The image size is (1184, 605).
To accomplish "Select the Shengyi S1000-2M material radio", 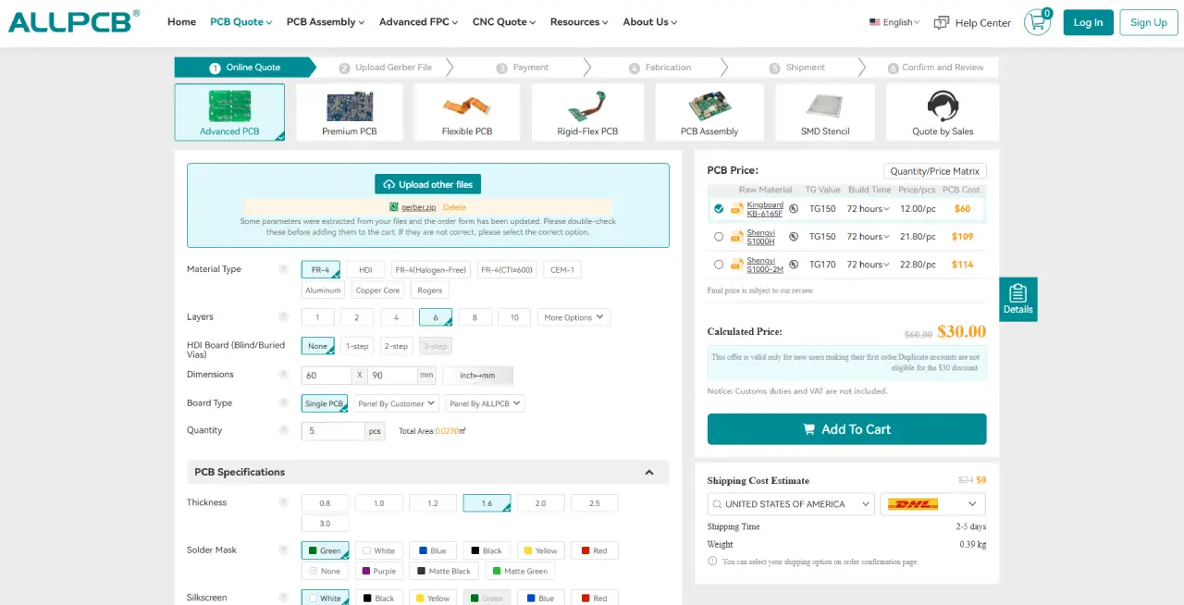I will point(719,265).
